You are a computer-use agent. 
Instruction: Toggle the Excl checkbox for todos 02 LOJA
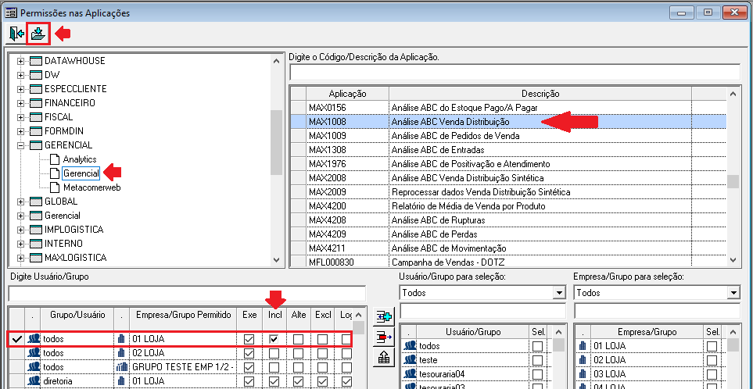pyautogui.click(x=322, y=353)
